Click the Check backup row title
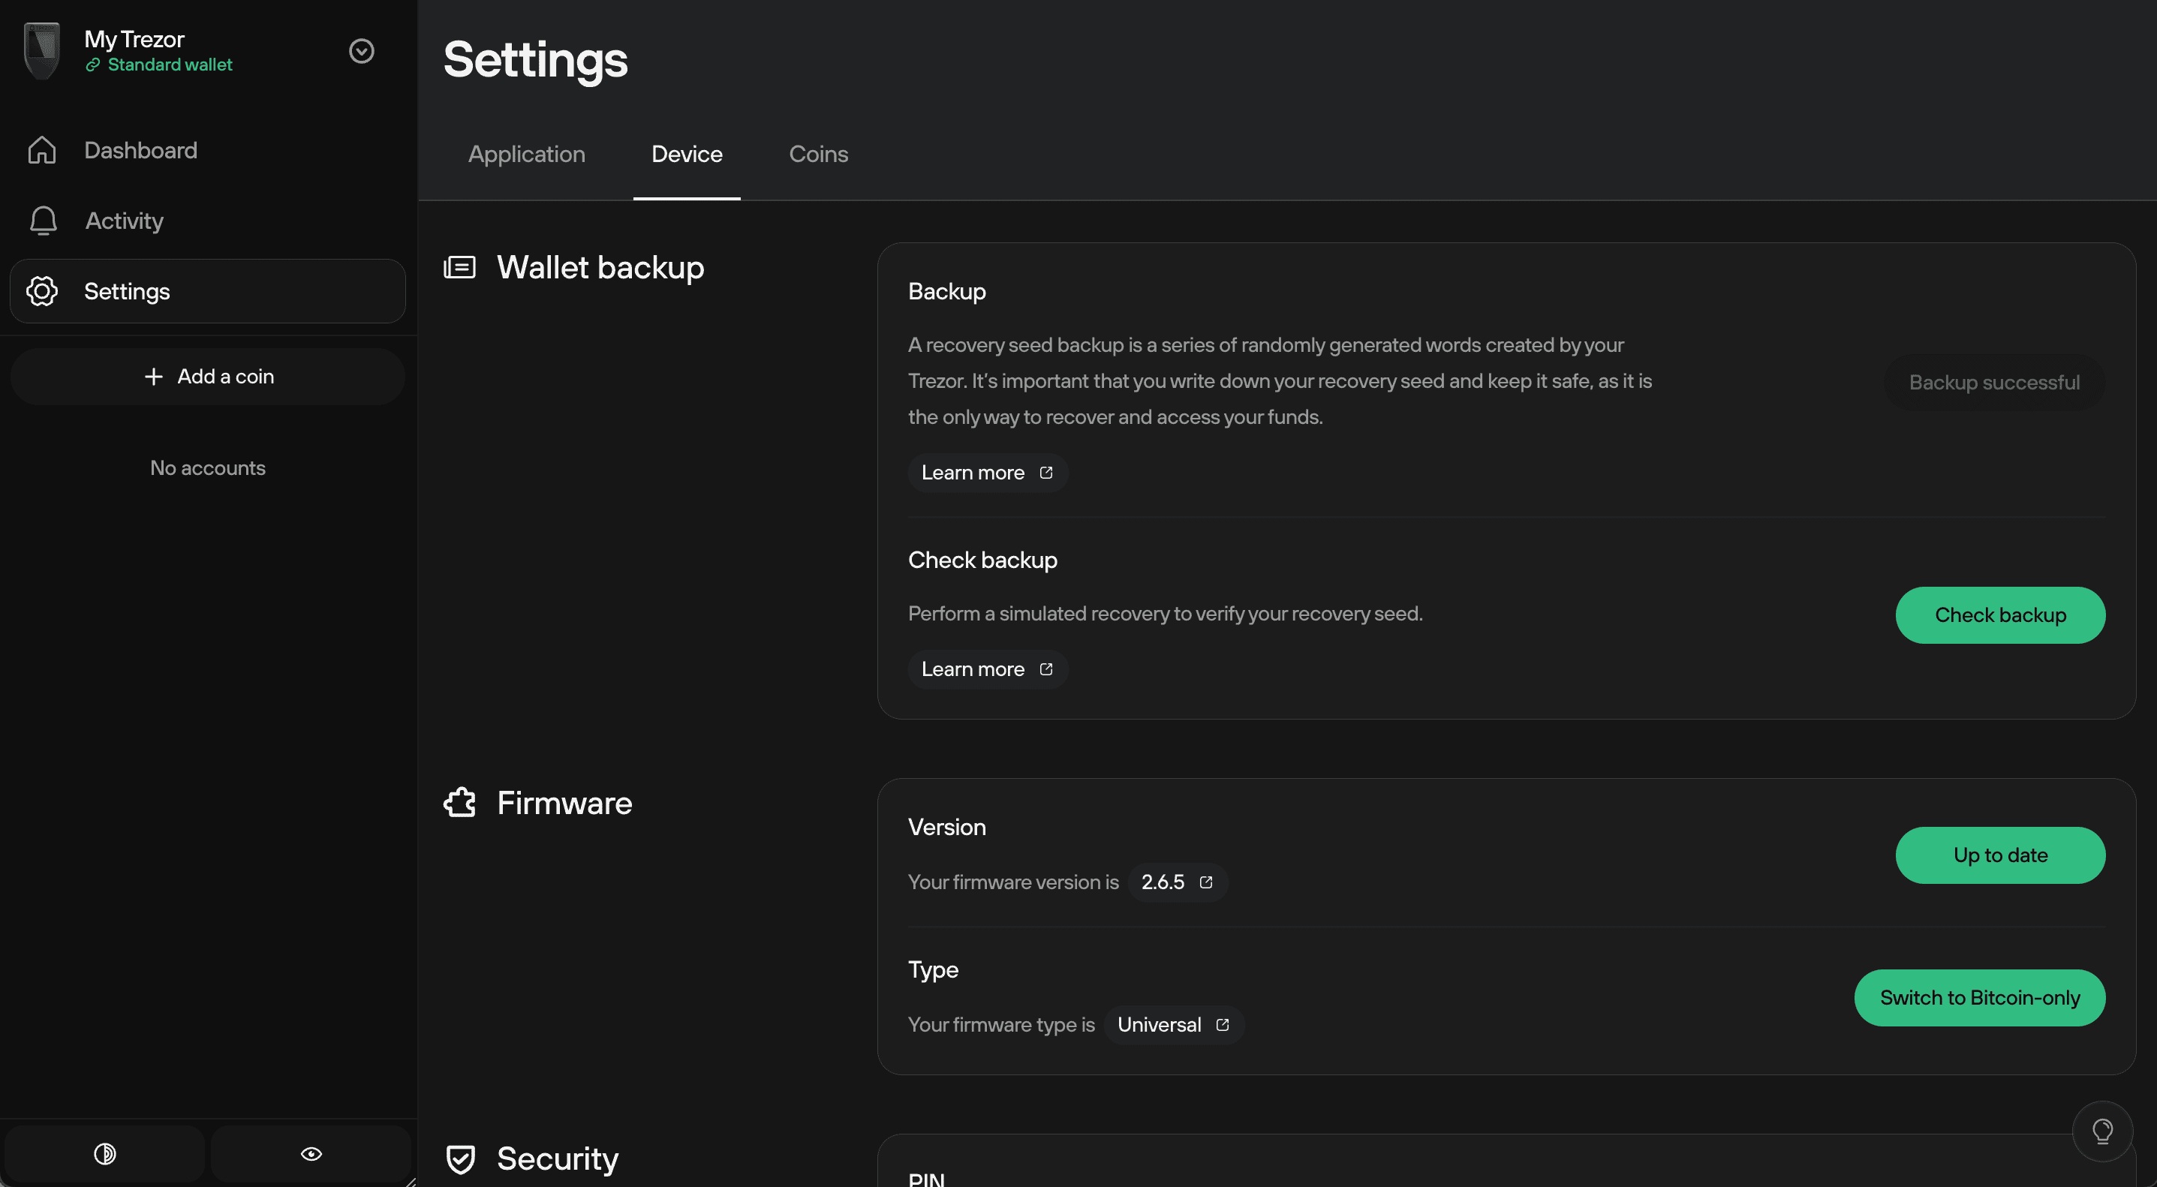Image resolution: width=2157 pixels, height=1187 pixels. click(982, 560)
